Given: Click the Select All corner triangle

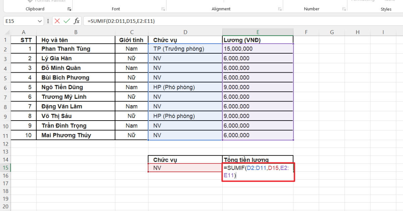Looking at the screenshot, I should [x=7, y=32].
